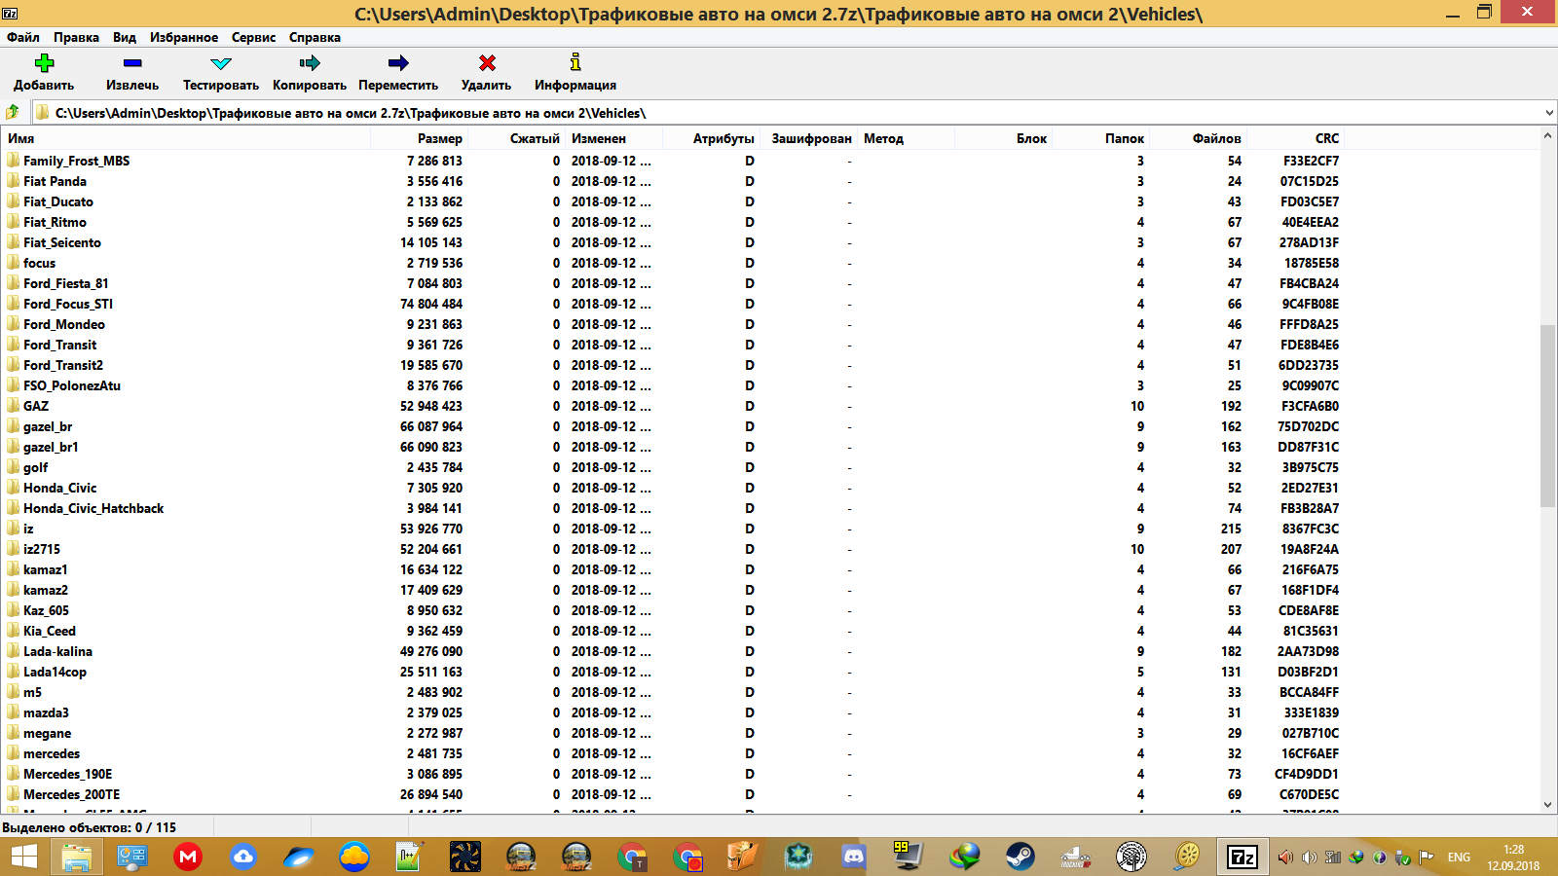The image size is (1558, 876).
Task: Click the CRC value F33E2CF7
Action: (1311, 161)
